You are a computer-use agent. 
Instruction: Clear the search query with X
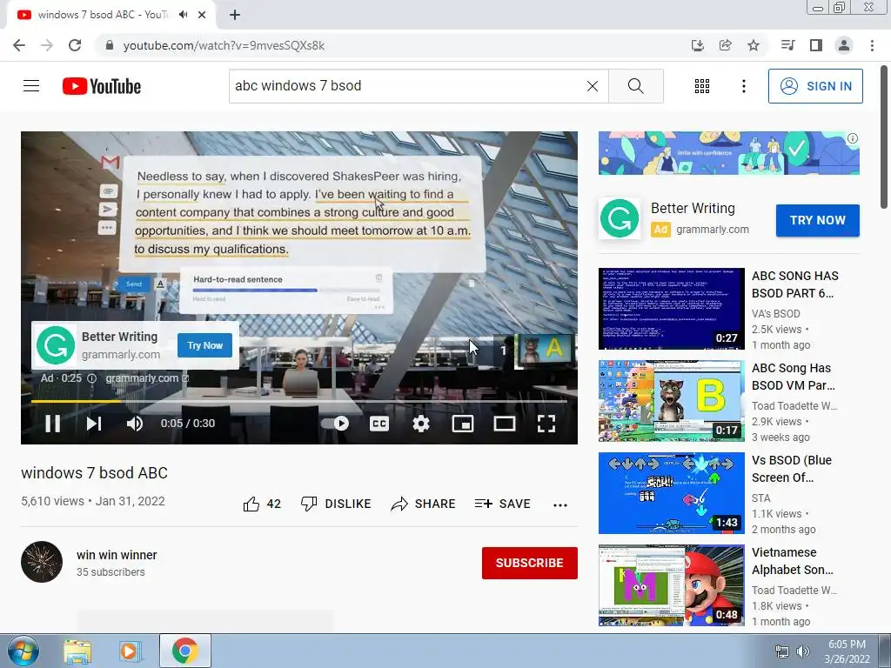pyautogui.click(x=592, y=86)
